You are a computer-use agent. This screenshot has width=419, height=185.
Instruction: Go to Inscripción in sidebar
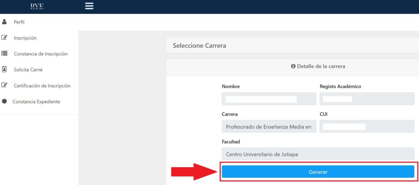pyautogui.click(x=25, y=38)
